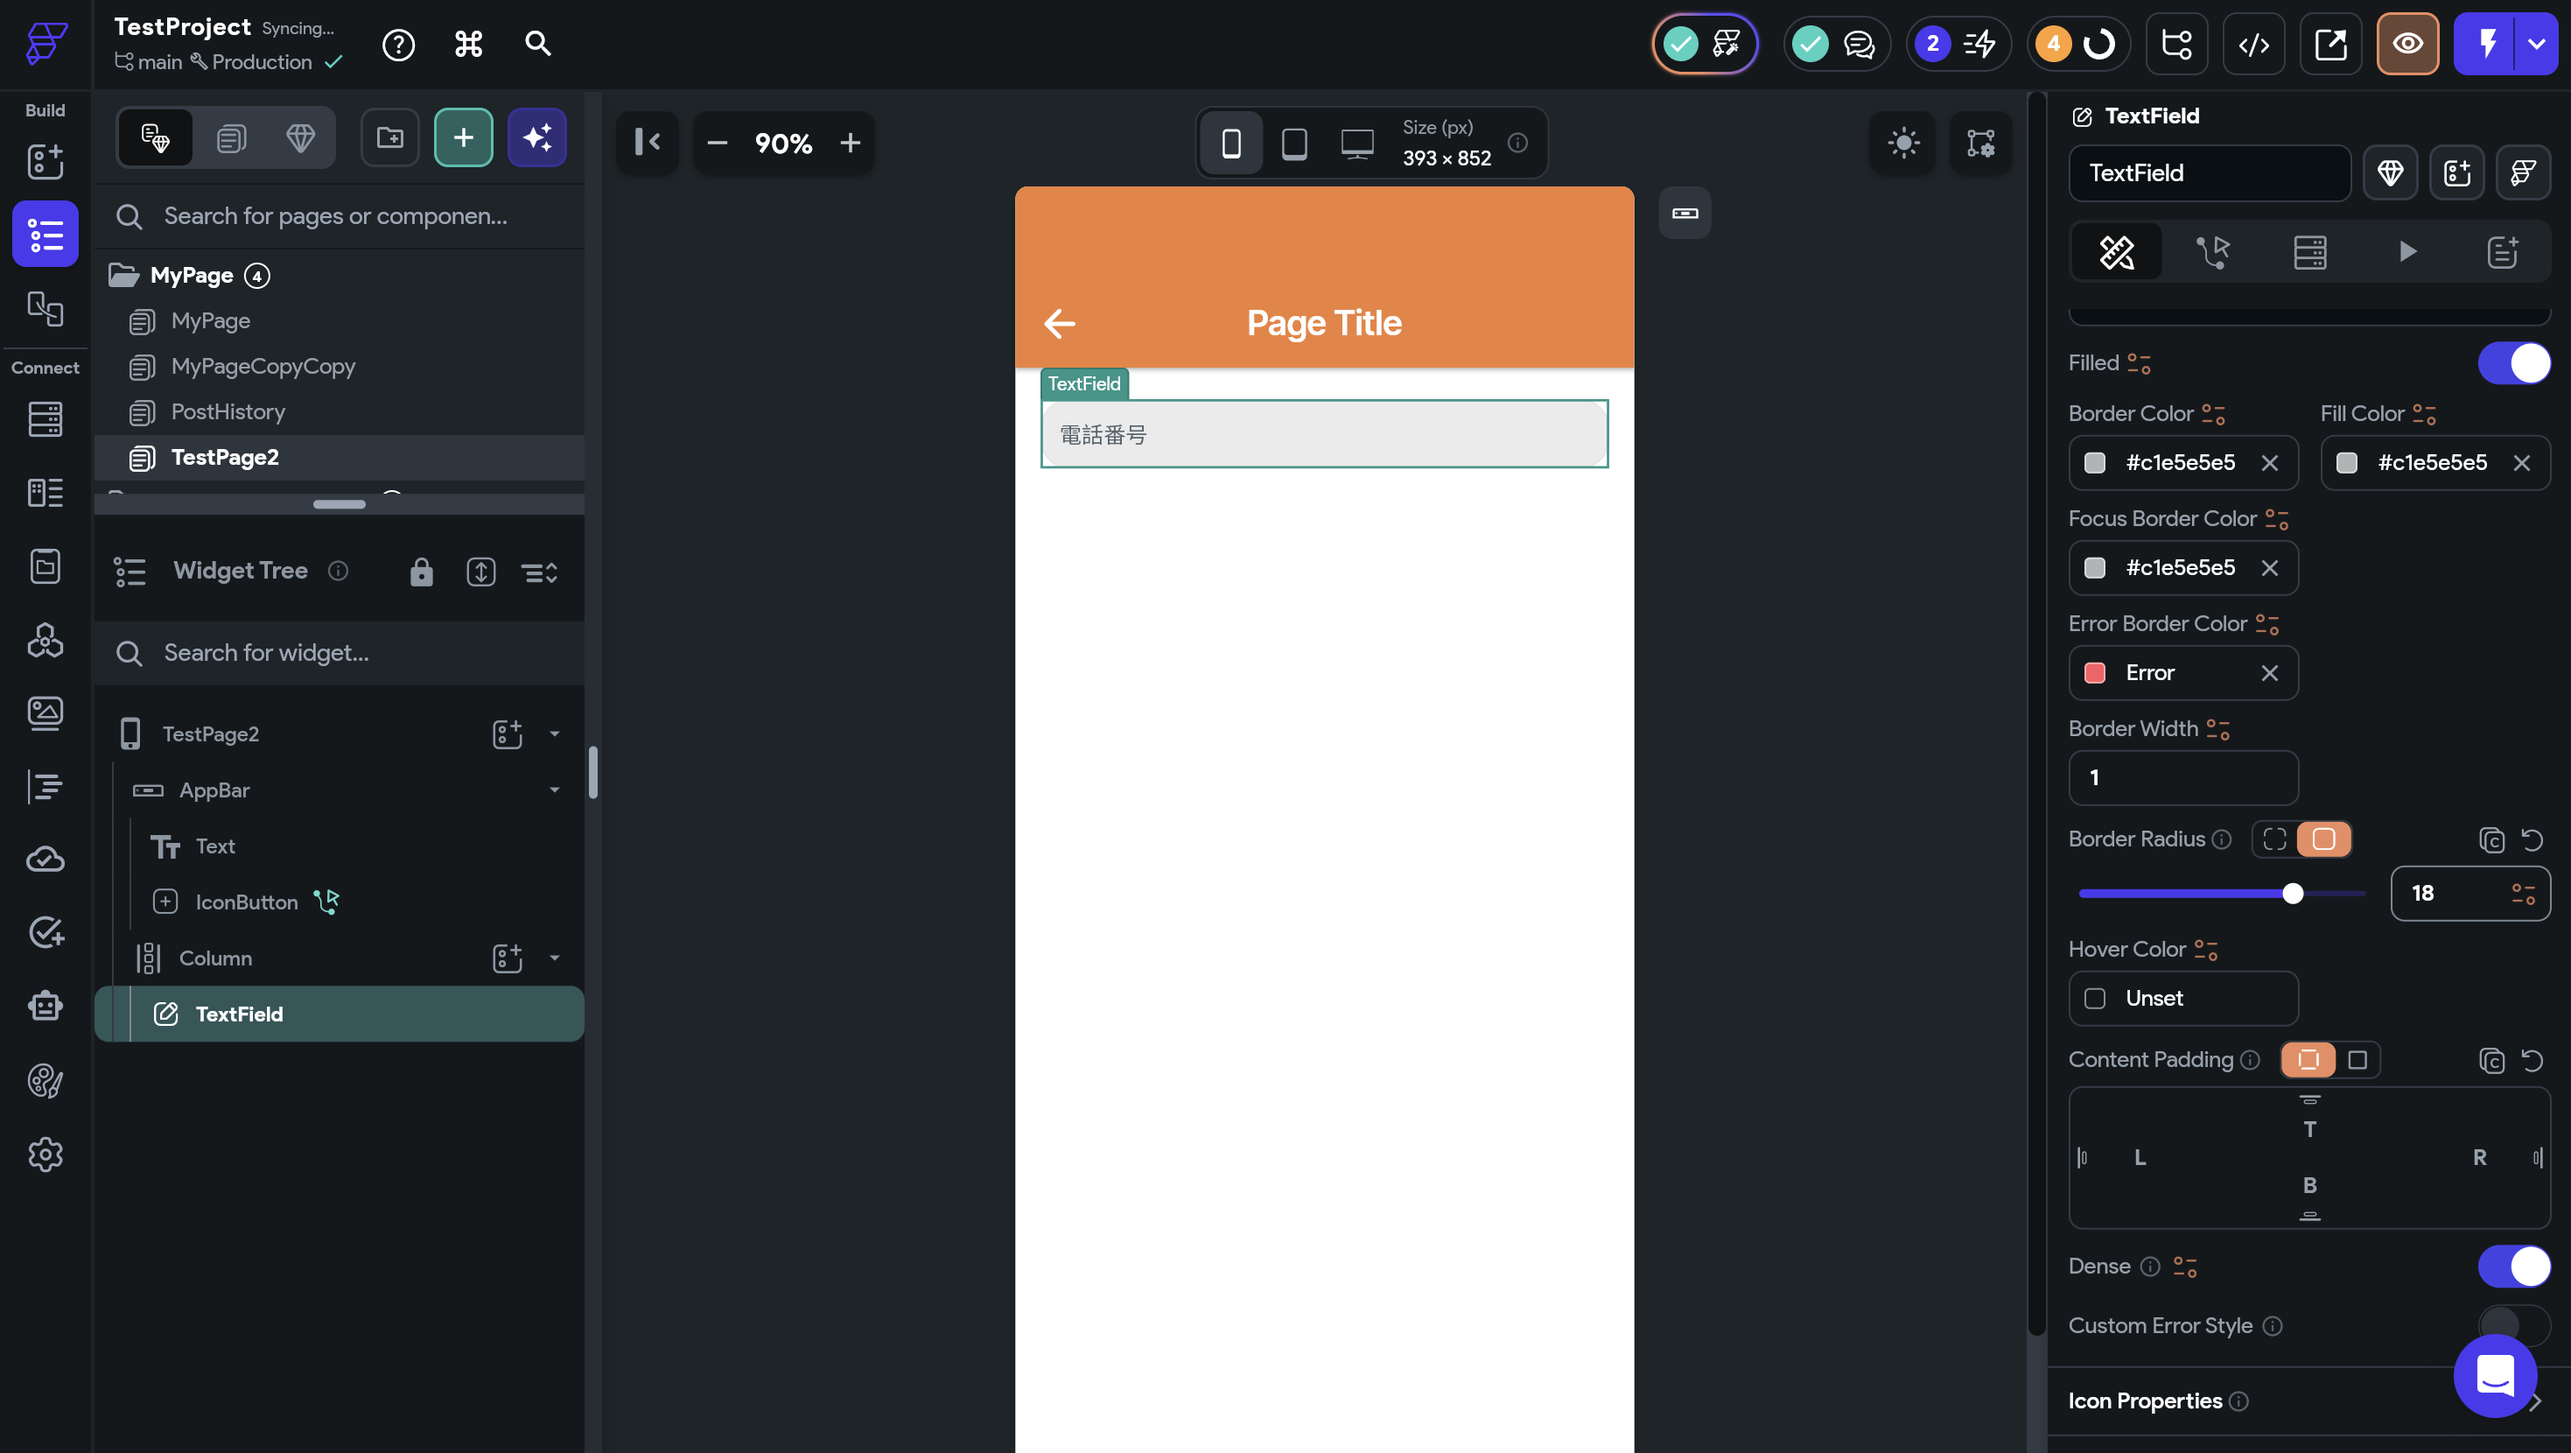The width and height of the screenshot is (2571, 1453).
Task: Open the Fill Color swatch picker
Action: tap(2346, 462)
